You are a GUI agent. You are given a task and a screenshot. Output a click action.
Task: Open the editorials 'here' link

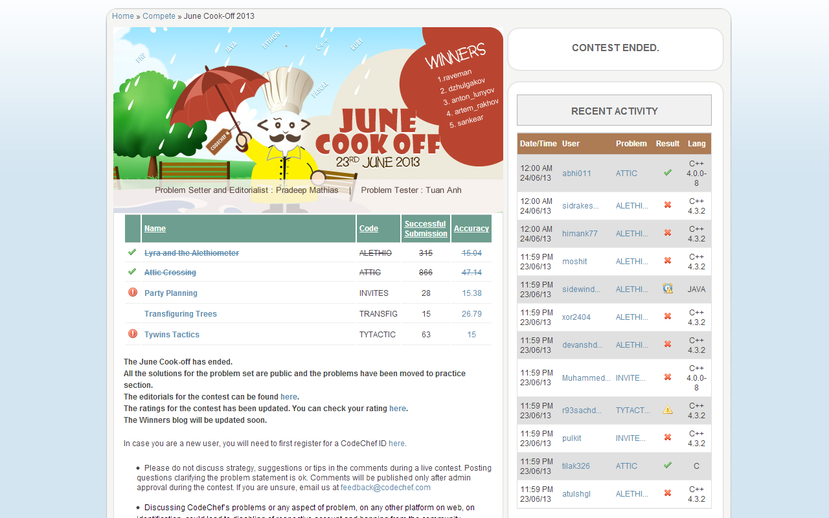point(289,397)
